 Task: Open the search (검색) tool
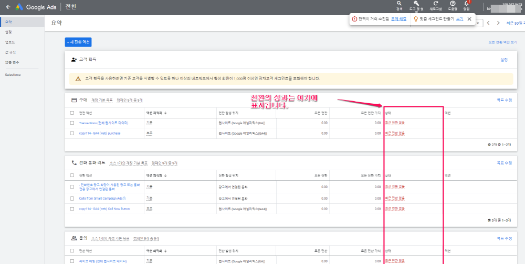pyautogui.click(x=399, y=5)
